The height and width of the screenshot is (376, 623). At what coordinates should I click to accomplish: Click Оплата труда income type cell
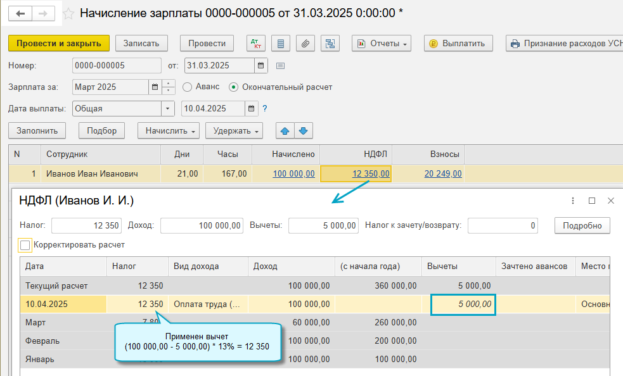pos(209,304)
